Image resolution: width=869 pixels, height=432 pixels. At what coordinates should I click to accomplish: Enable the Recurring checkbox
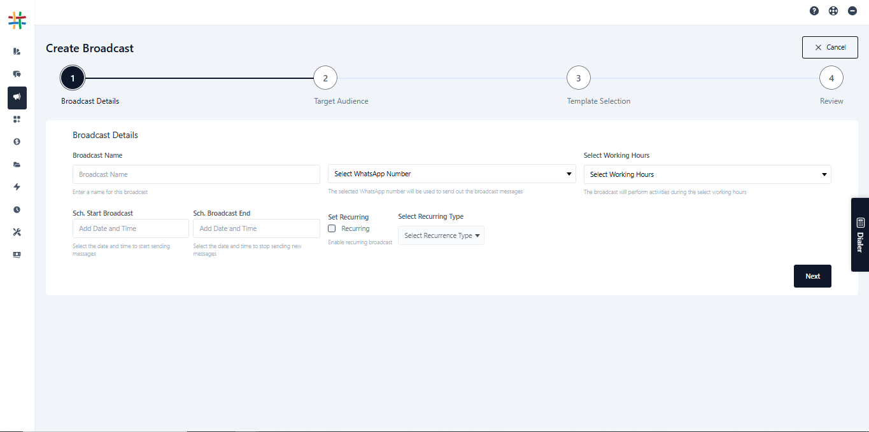click(x=332, y=228)
